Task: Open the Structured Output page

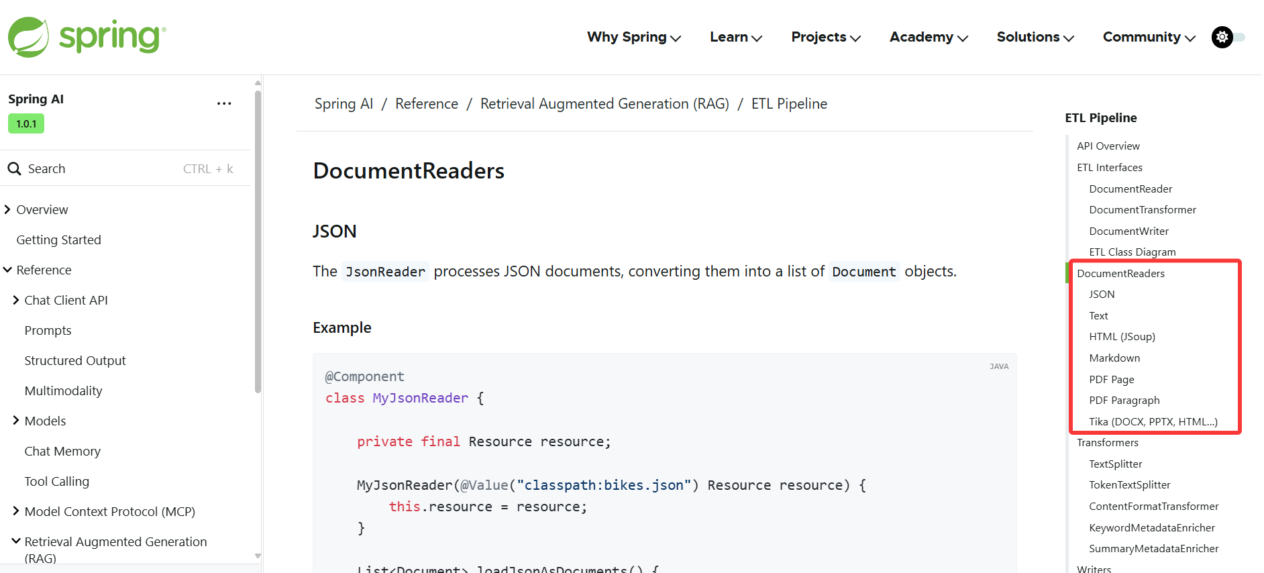Action: tap(75, 360)
